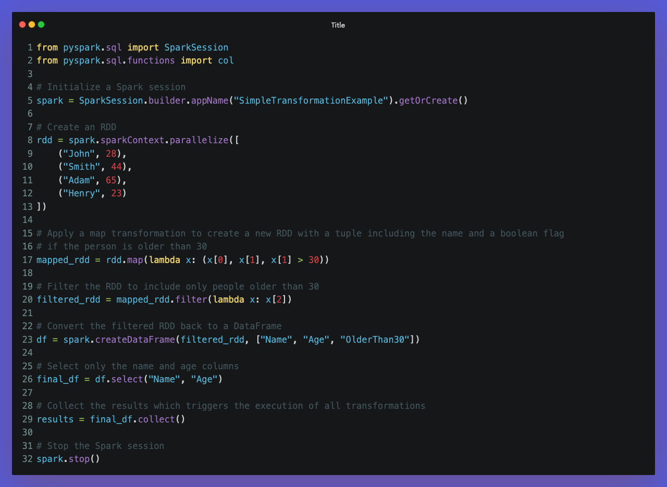Click the "stop" method on line 32

click(x=79, y=459)
